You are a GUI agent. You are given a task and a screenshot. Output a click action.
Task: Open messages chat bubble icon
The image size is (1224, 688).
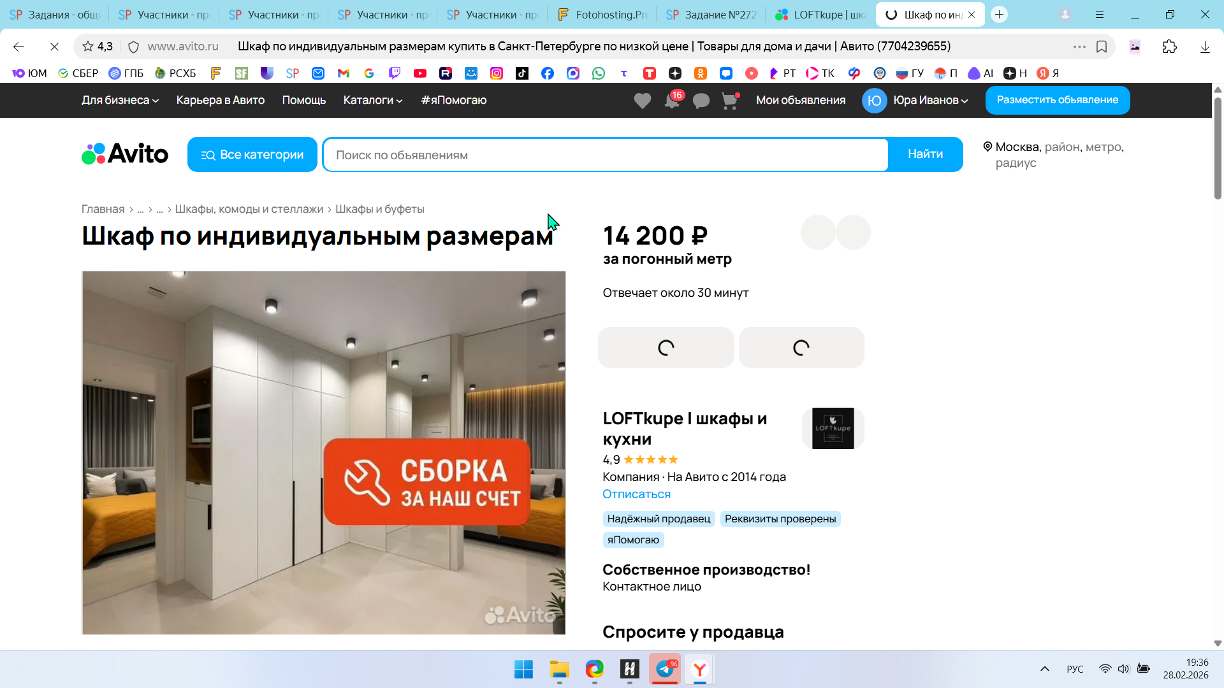pos(701,101)
